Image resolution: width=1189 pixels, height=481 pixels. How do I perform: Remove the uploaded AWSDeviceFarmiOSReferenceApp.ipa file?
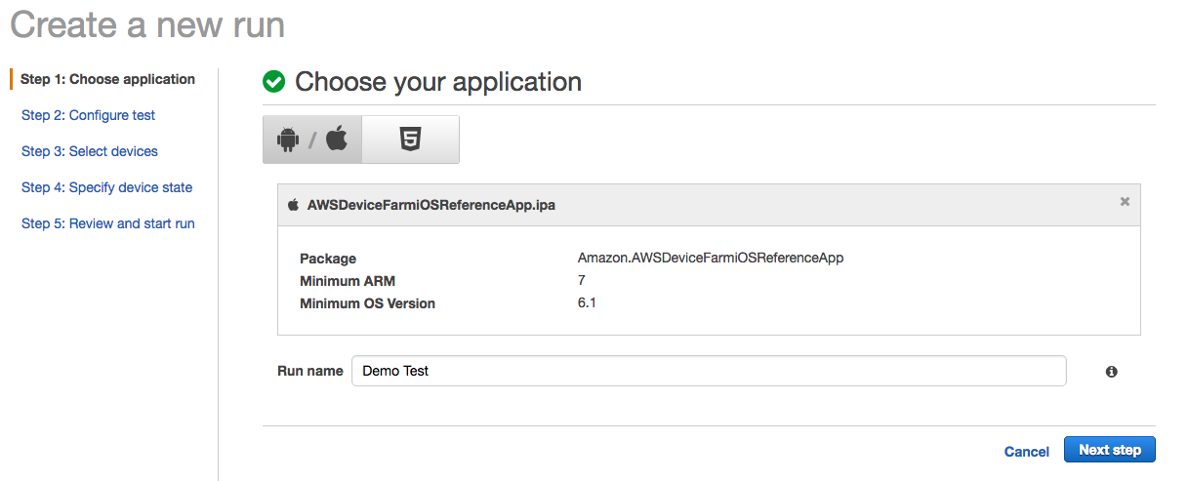[x=1125, y=202]
